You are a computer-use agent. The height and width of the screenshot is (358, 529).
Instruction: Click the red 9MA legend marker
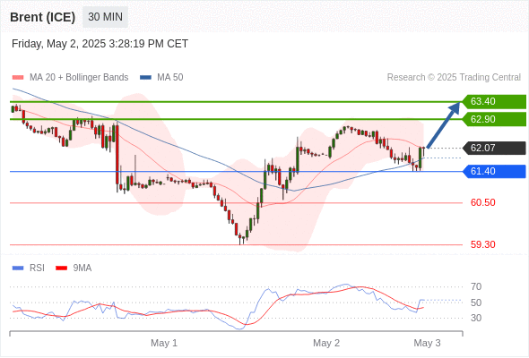pos(61,268)
